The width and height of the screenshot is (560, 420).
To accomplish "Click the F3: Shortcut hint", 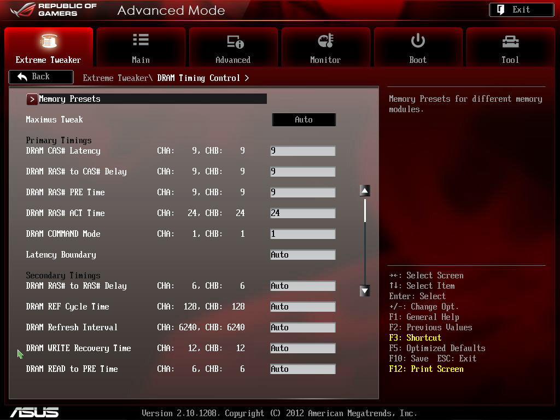I will [x=415, y=338].
